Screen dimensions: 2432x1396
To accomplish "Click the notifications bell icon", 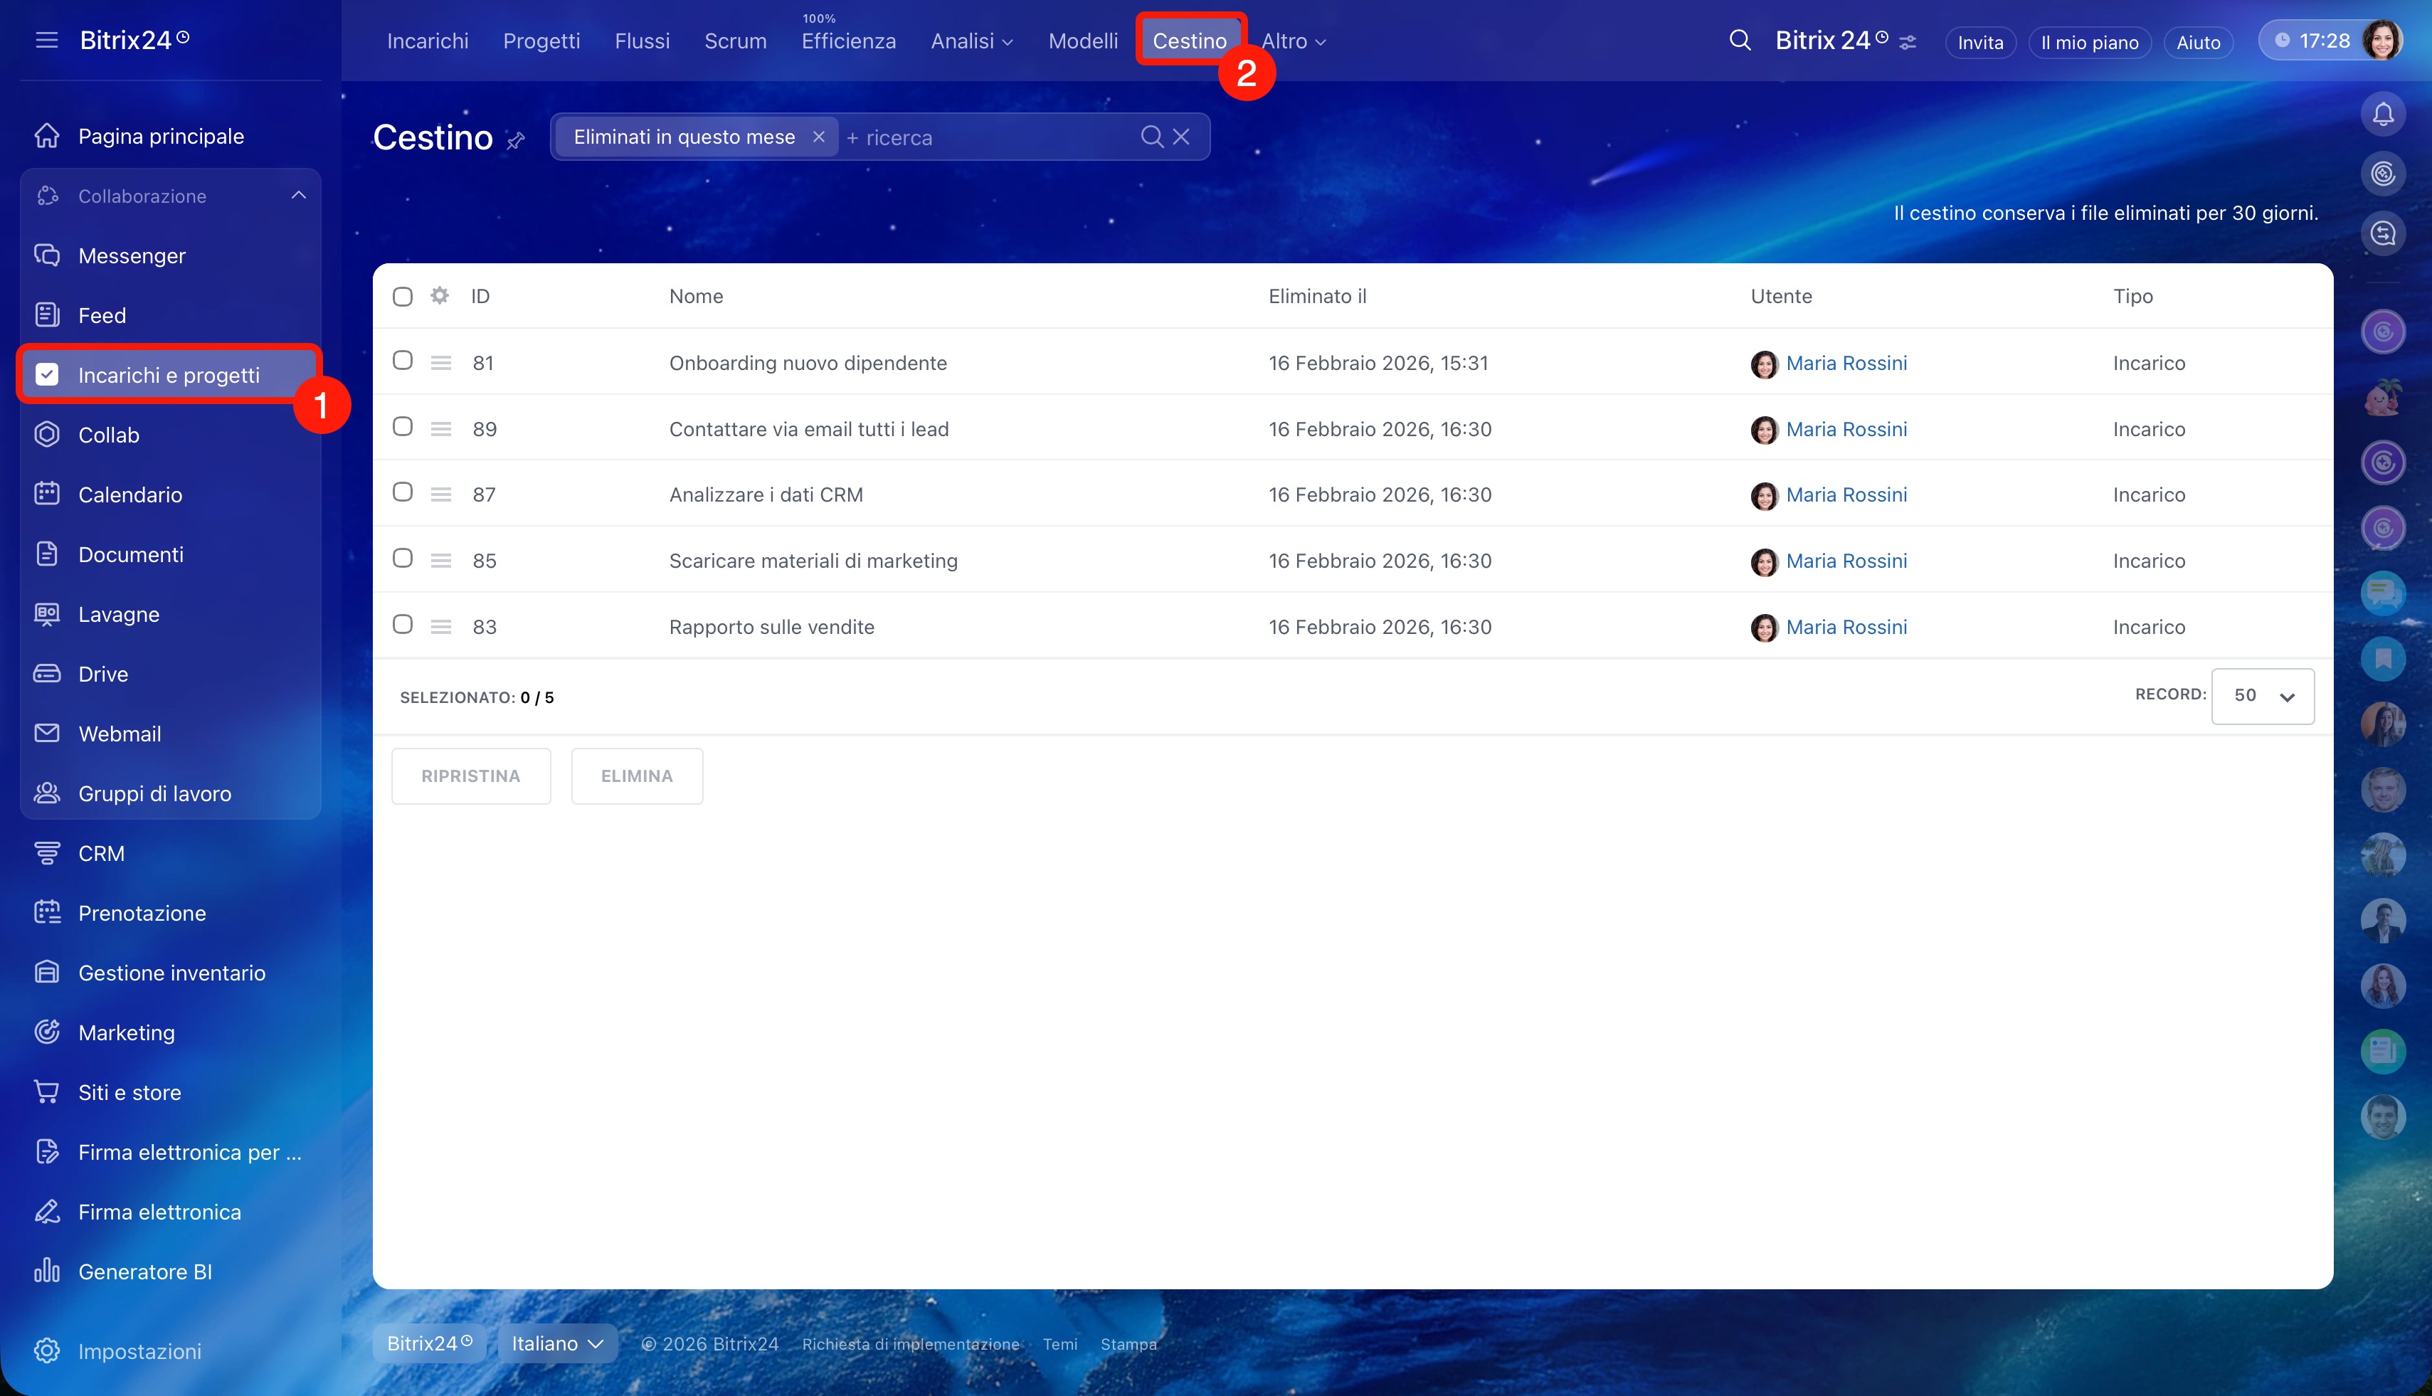I will pos(2382,115).
